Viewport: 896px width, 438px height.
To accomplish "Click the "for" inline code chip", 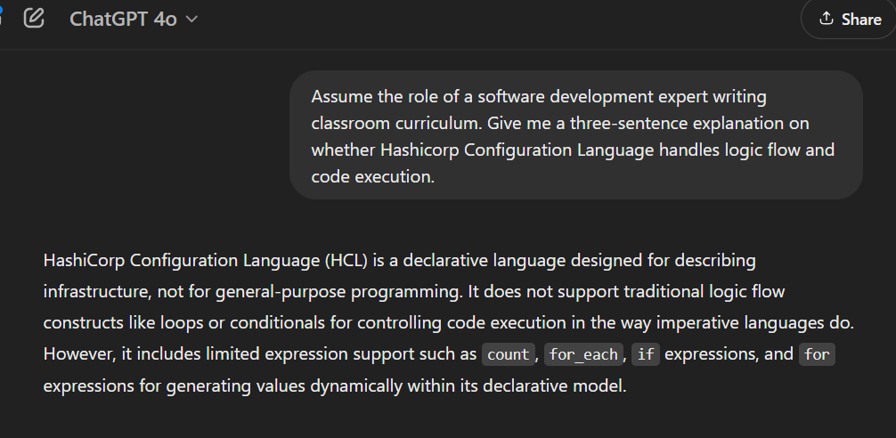I will [817, 354].
